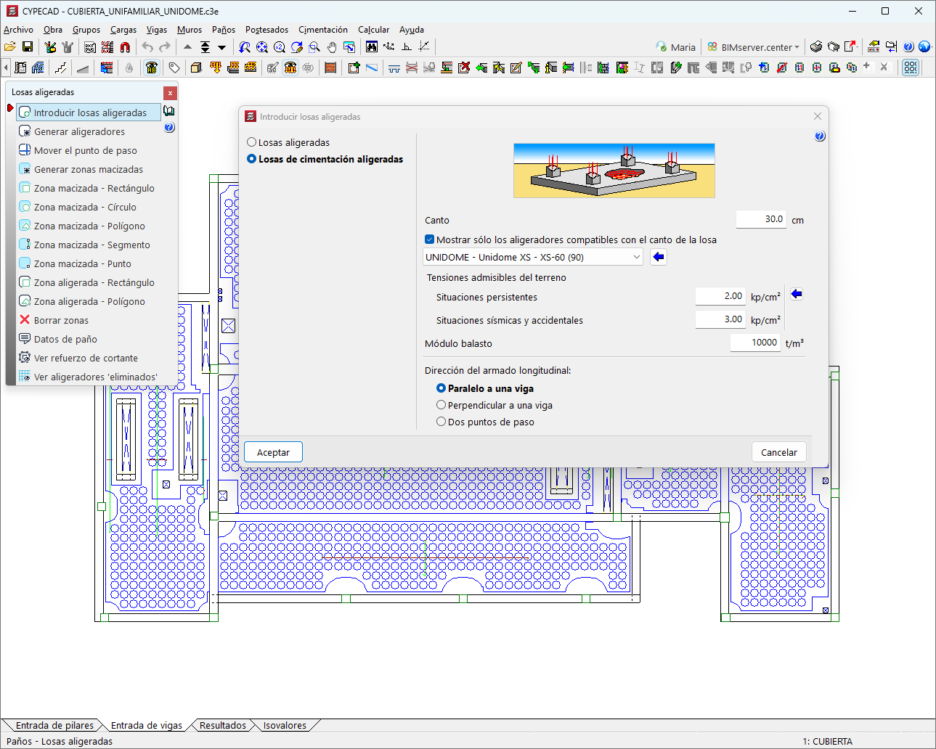Click the Open file folder icon
Viewport: 936px width, 749px height.
point(10,47)
